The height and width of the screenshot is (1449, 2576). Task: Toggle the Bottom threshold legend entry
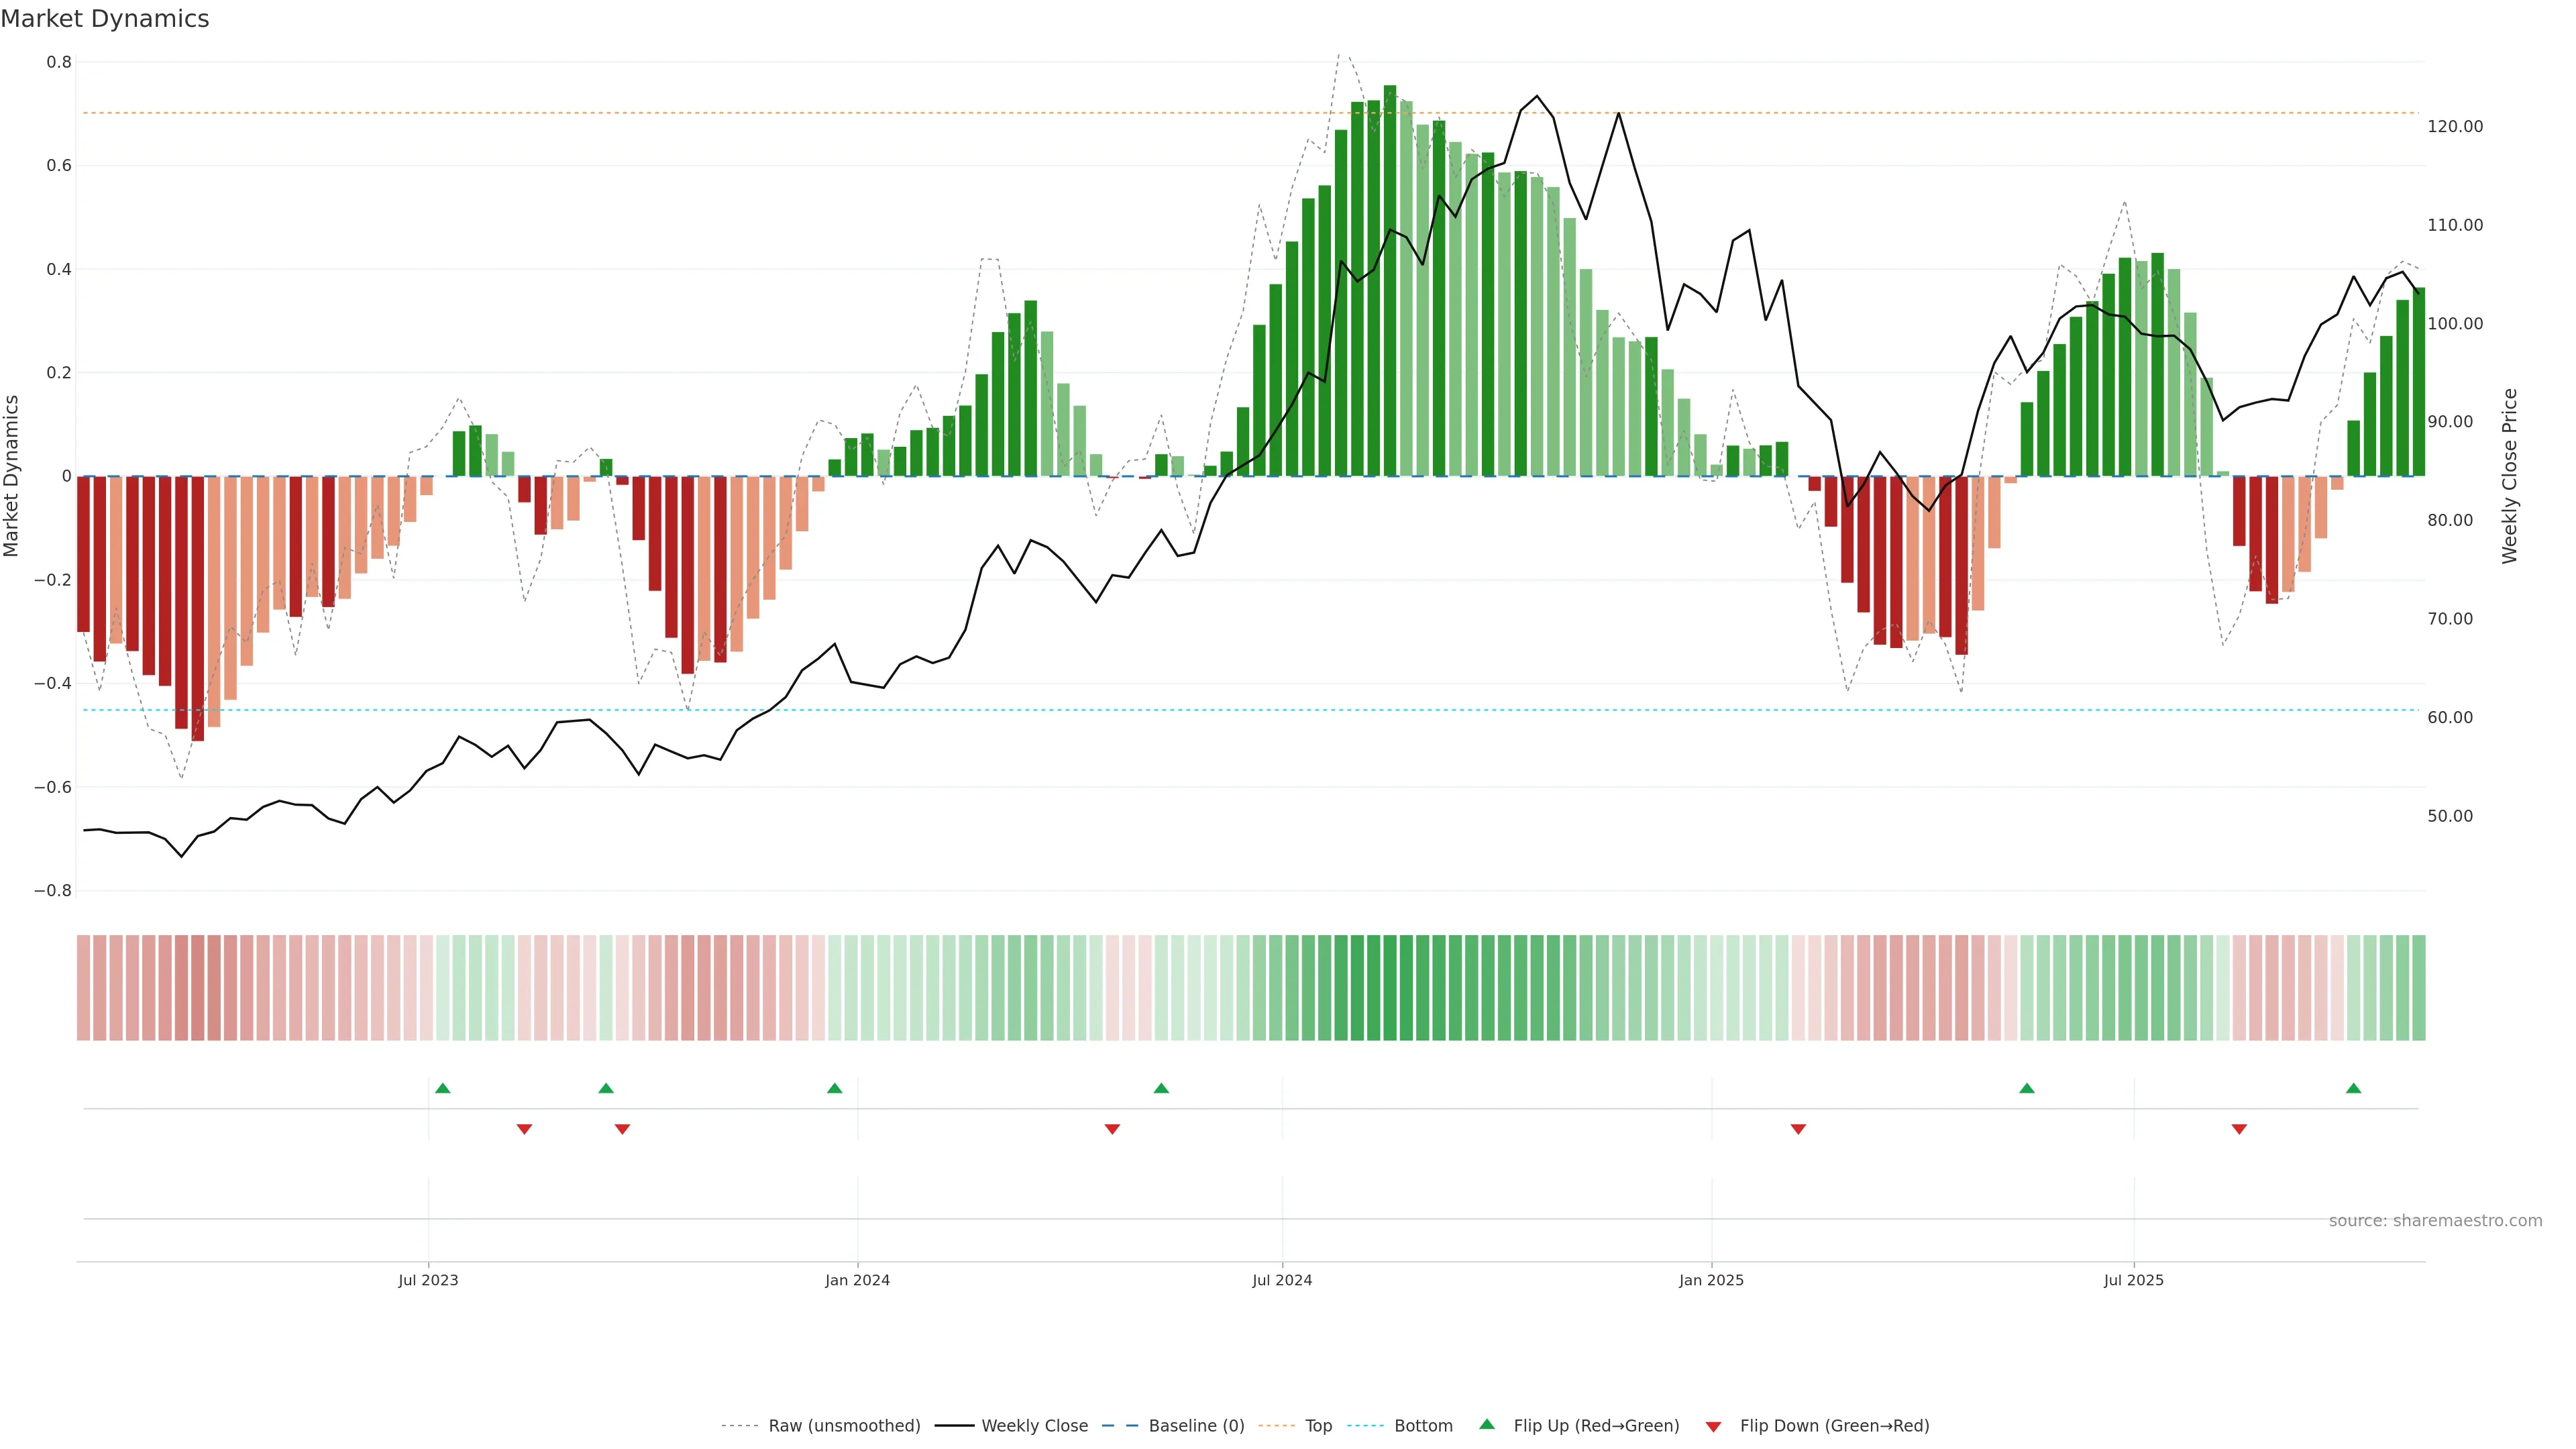[x=1423, y=1426]
